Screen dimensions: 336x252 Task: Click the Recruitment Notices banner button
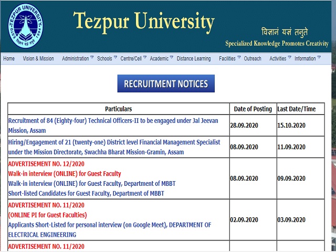click(166, 83)
